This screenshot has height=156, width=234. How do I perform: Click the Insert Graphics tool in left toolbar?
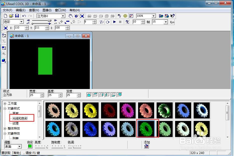[x=4, y=48]
